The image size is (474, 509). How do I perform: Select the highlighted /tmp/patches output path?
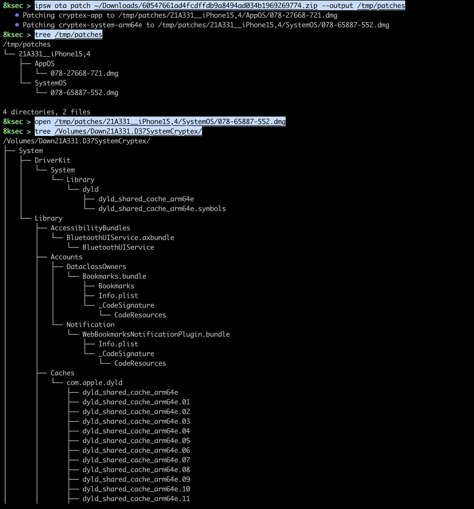click(x=381, y=6)
